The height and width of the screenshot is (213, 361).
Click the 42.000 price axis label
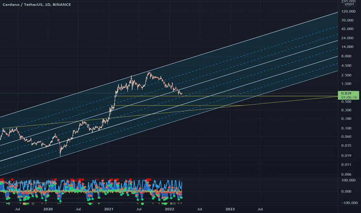[x=348, y=29]
